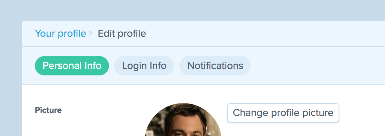This screenshot has width=385, height=136.
Task: Return to Your profile page via breadcrumb
Action: pos(60,34)
